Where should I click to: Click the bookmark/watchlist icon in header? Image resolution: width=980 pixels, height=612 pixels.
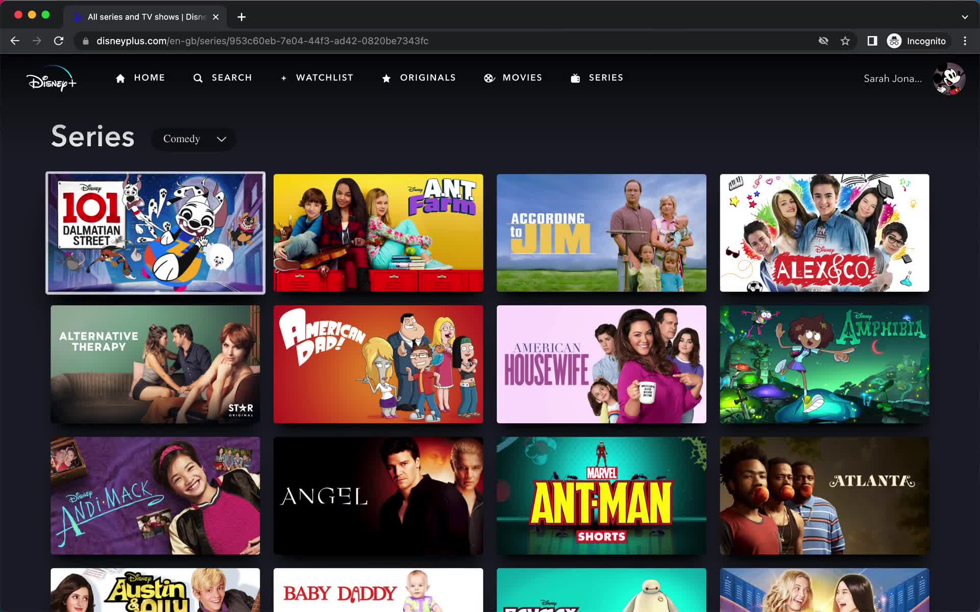tap(283, 78)
